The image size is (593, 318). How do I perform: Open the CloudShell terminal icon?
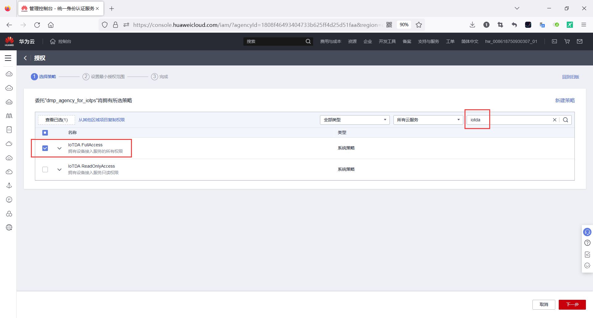554,41
